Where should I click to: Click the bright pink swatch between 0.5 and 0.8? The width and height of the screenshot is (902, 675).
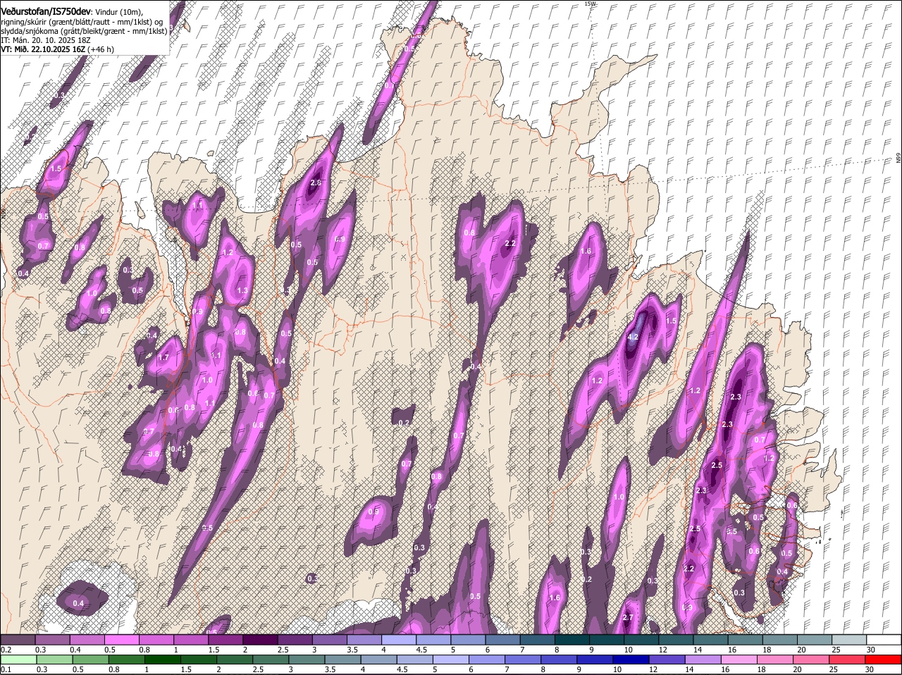tap(123, 640)
